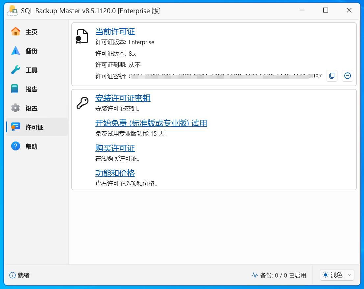364x289 pixels.
Task: Maximize the SQL Backup Master window
Action: pos(326,10)
